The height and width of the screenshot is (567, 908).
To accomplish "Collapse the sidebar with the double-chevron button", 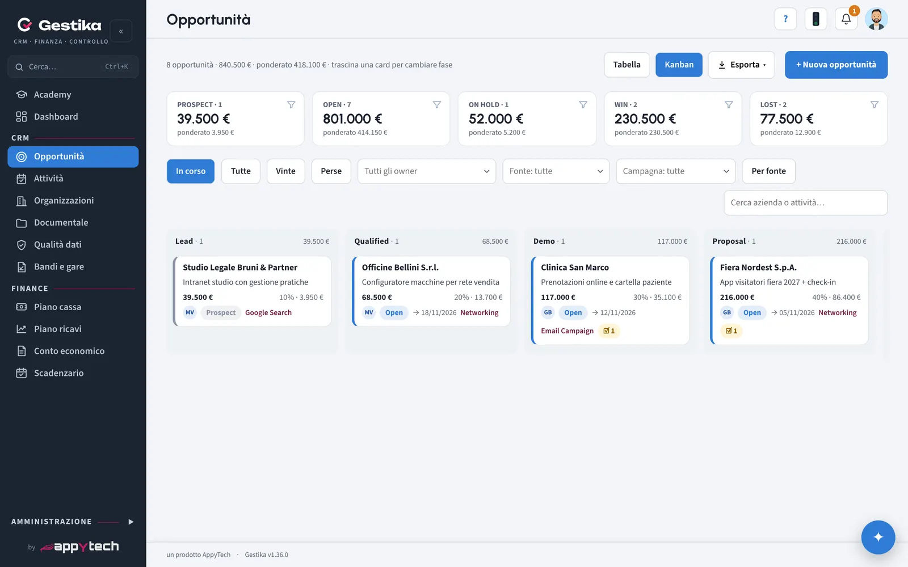I will click(x=121, y=31).
